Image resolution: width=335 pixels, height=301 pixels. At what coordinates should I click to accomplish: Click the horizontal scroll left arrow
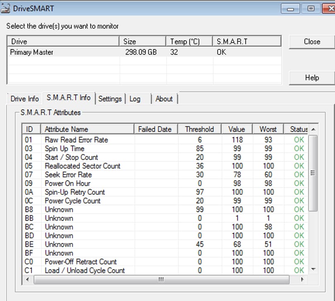27,279
